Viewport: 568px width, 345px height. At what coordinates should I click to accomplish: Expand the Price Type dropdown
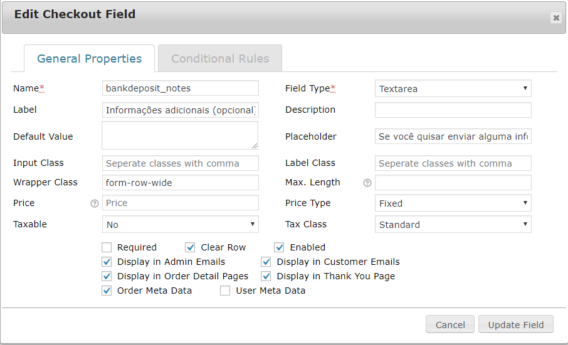[453, 203]
